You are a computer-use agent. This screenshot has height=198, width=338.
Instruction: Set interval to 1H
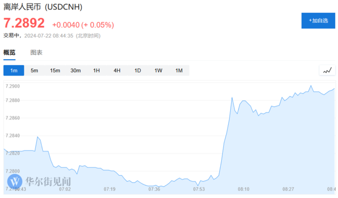pos(96,70)
